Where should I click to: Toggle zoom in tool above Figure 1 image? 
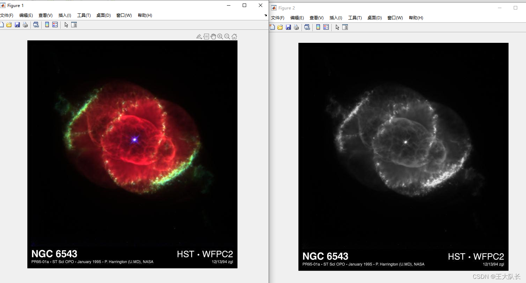coord(220,37)
